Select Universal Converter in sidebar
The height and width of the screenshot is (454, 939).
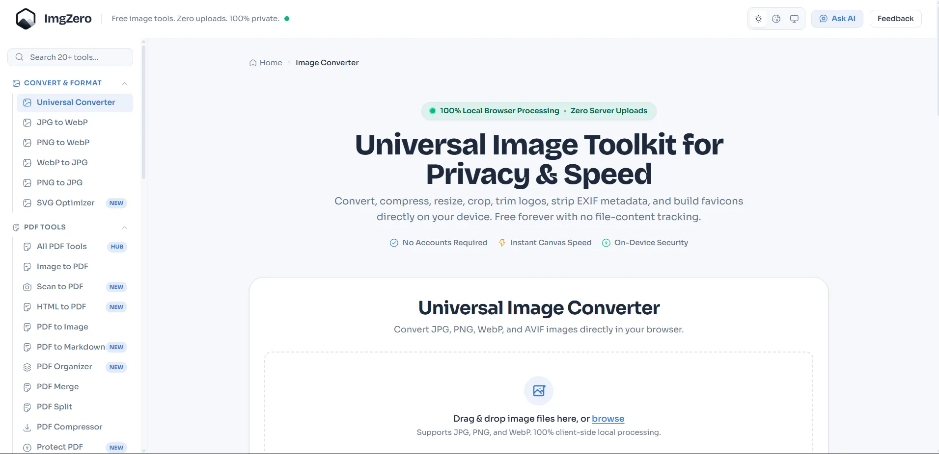coord(75,102)
